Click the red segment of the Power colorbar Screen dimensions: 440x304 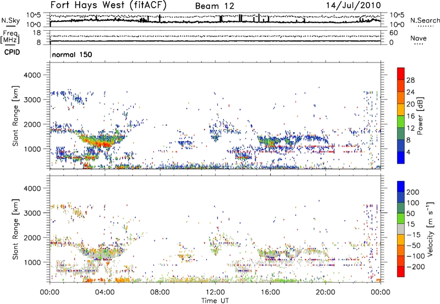[401, 74]
